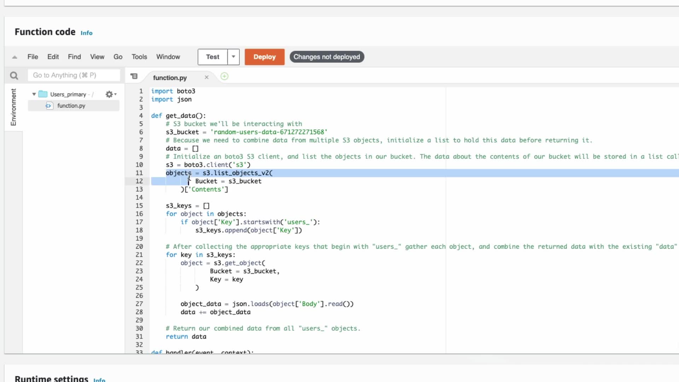This screenshot has height=382, width=679.
Task: Click the Users_primary folder icon
Action: [x=43, y=94]
